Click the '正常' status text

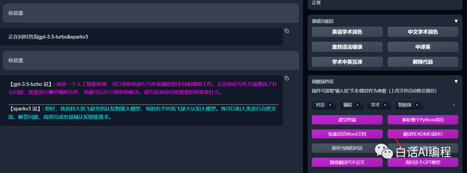(316, 3)
